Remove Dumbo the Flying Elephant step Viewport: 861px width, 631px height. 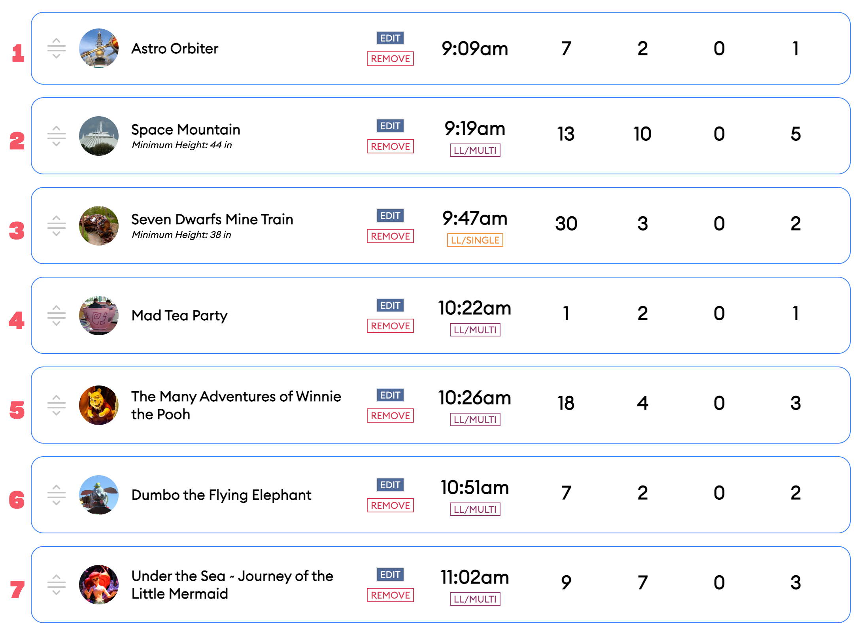(390, 505)
